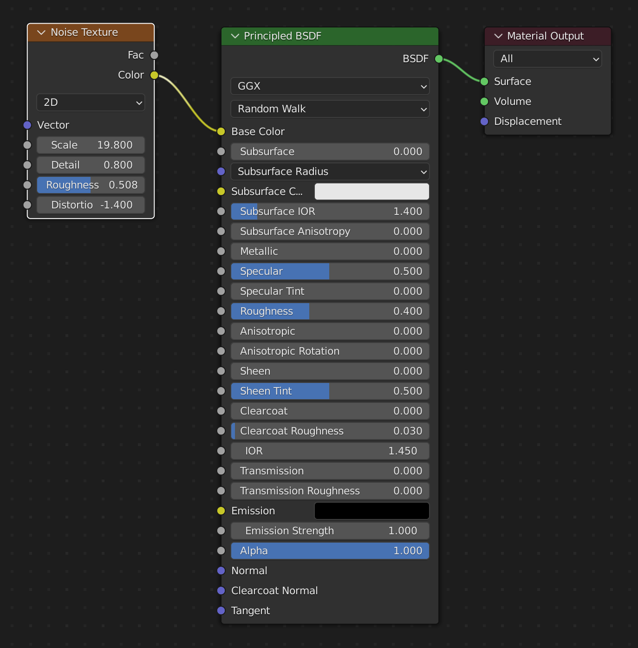Click the Base Color input socket
Image resolution: width=638 pixels, height=648 pixels.
tap(221, 131)
